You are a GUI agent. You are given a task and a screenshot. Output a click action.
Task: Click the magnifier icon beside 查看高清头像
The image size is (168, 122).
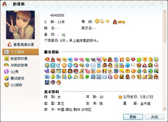pyautogui.click(x=10, y=44)
